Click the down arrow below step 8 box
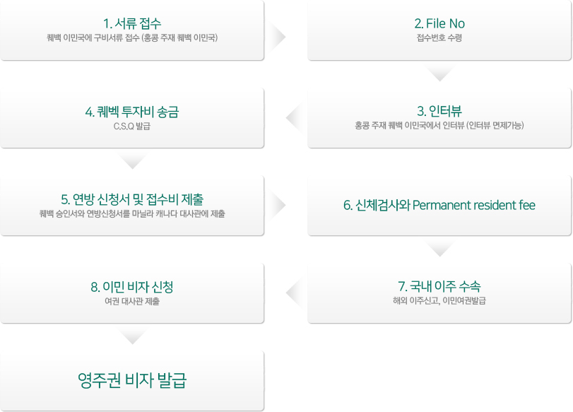 (x=132, y=336)
